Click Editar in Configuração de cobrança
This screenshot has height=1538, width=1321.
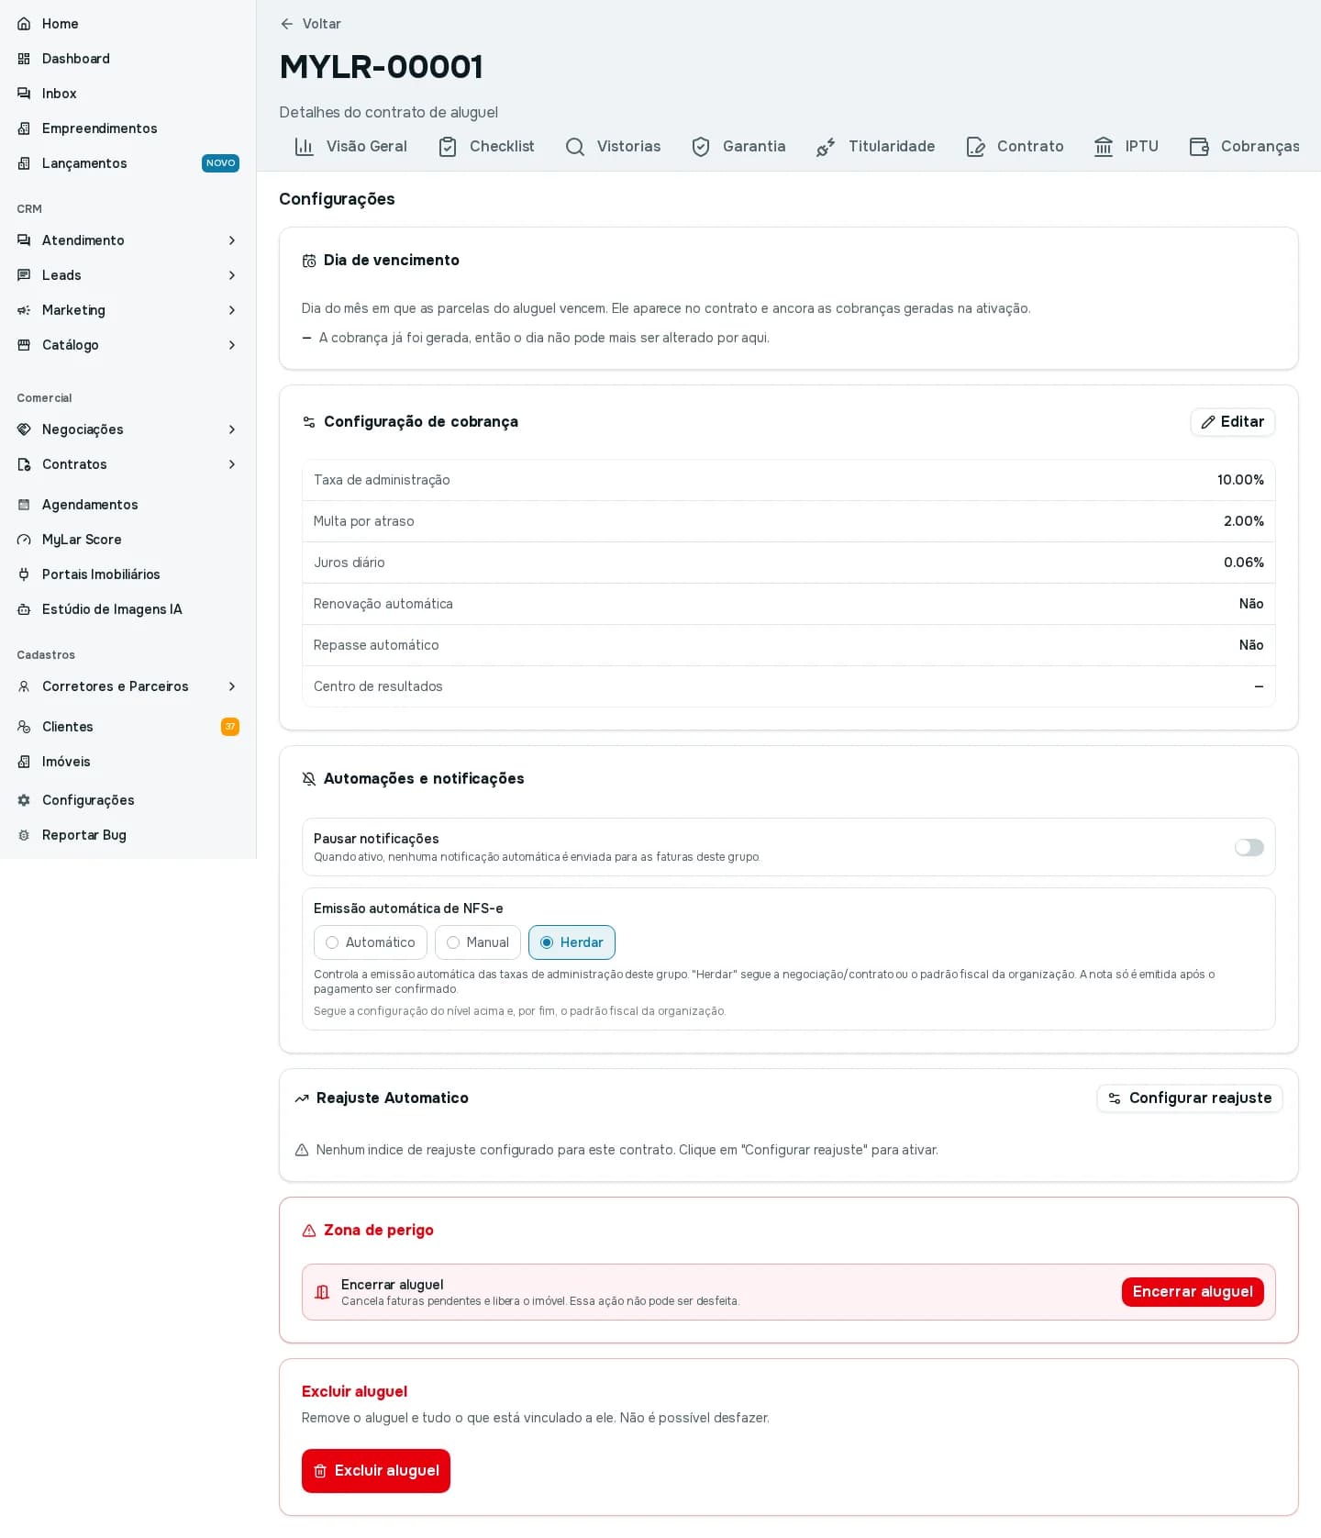pyautogui.click(x=1233, y=422)
